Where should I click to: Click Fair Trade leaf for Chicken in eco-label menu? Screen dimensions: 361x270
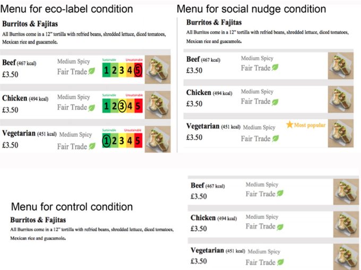[91, 107]
